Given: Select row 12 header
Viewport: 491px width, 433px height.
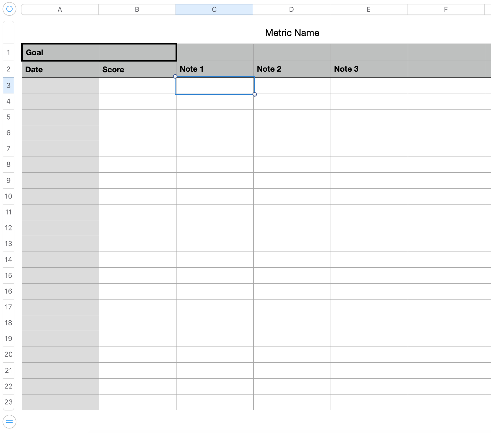Looking at the screenshot, I should click(x=9, y=228).
